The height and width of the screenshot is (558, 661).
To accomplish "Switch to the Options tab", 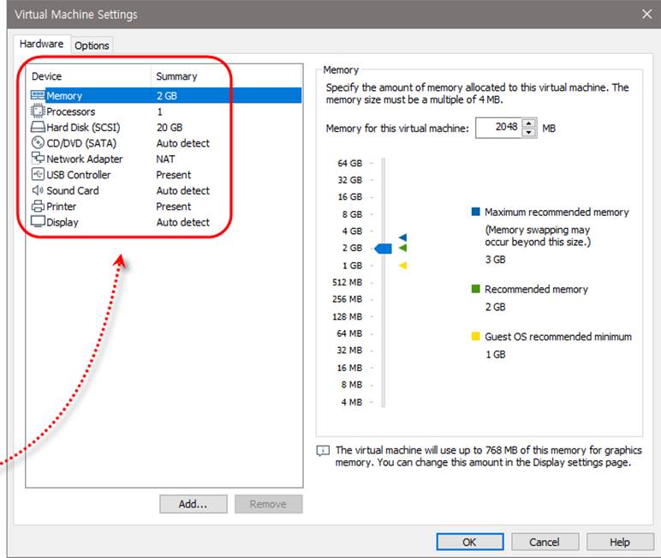I will click(92, 45).
